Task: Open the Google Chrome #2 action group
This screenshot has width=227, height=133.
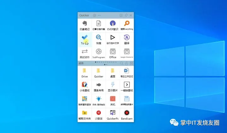Action: tap(127, 54)
